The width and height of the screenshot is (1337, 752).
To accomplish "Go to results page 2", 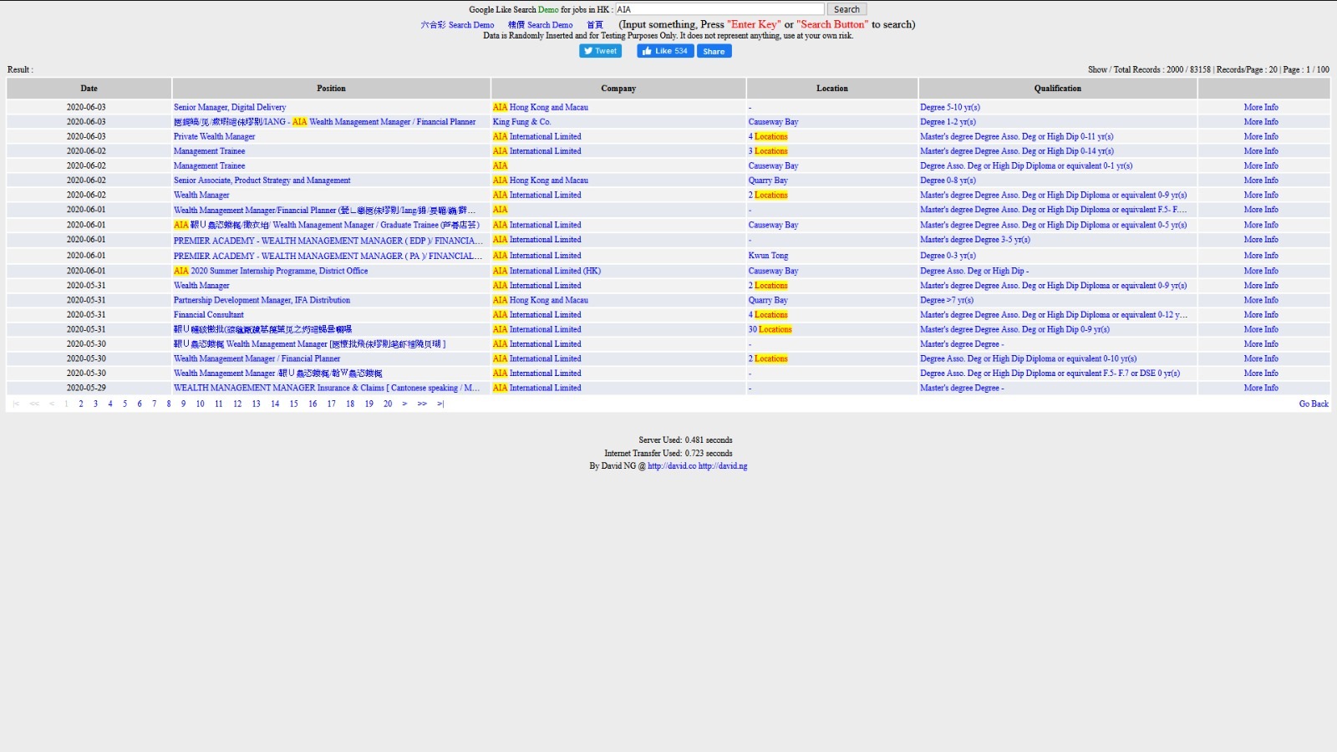I will [81, 404].
